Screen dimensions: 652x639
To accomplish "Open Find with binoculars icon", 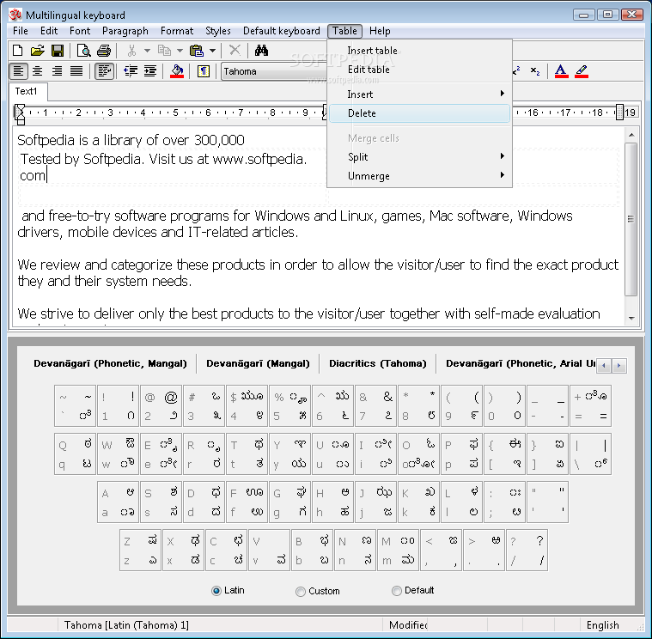I will pyautogui.click(x=261, y=51).
